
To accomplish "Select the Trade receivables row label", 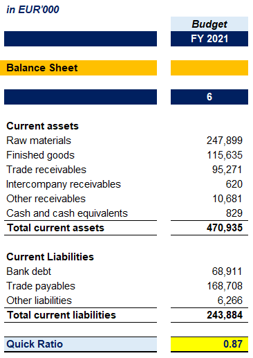I will point(46,170).
